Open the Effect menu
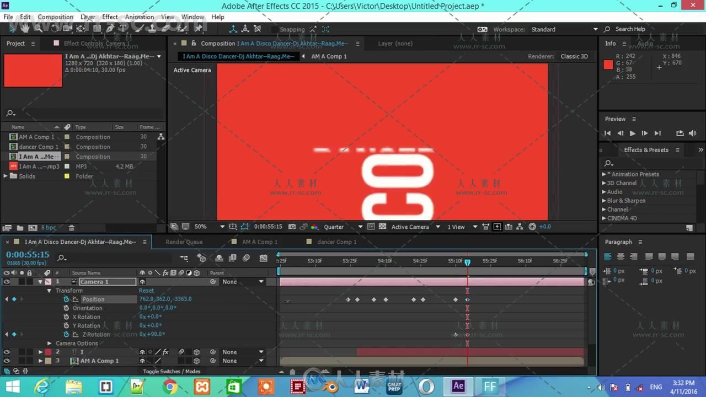 tap(110, 17)
